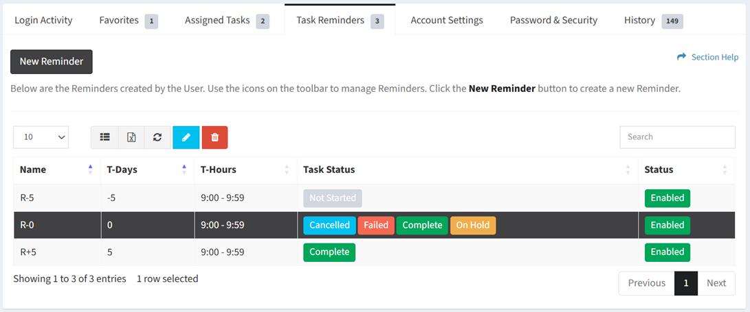This screenshot has height=312, width=750.
Task: Sort the Task Status column
Action: coord(628,170)
